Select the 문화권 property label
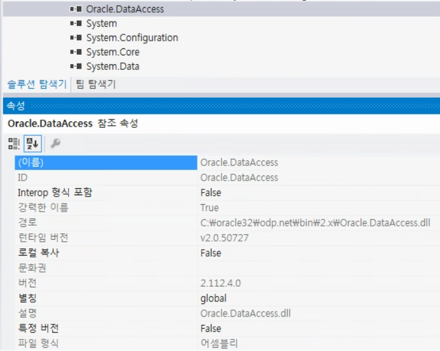 point(32,268)
